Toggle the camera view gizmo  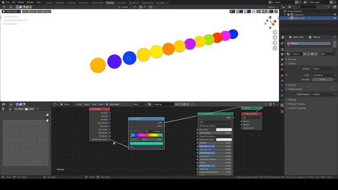click(275, 43)
